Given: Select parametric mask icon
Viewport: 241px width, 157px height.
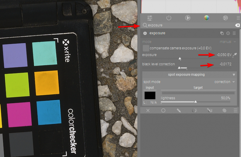Looking at the screenshot, I should [194, 110].
